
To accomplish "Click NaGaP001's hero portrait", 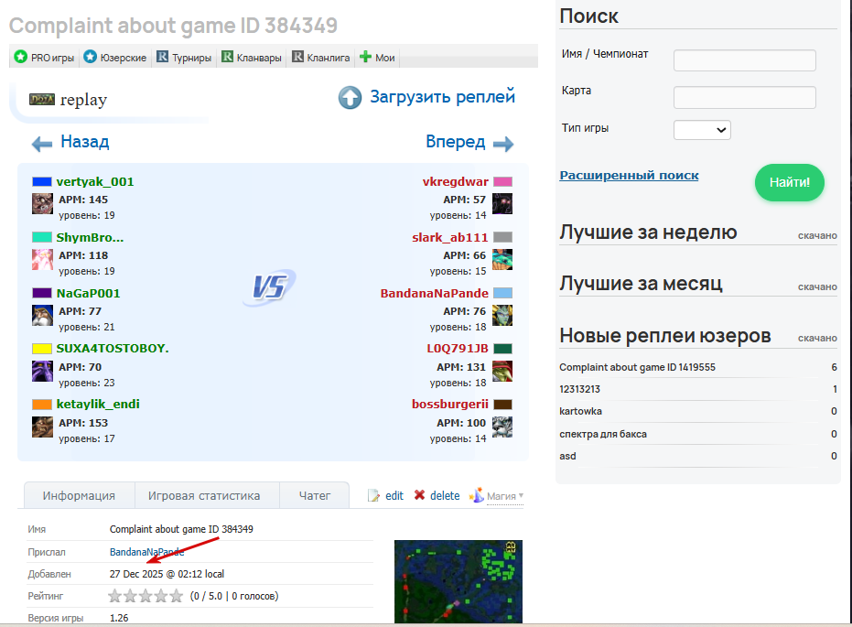I will click(x=42, y=316).
